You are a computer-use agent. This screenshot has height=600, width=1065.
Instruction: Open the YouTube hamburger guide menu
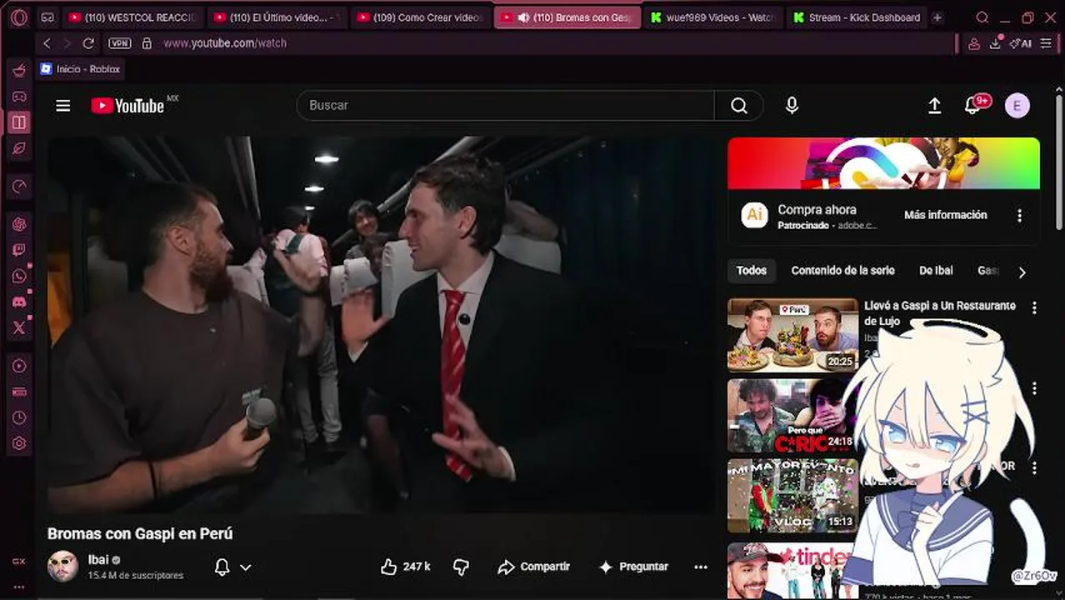pyautogui.click(x=63, y=105)
